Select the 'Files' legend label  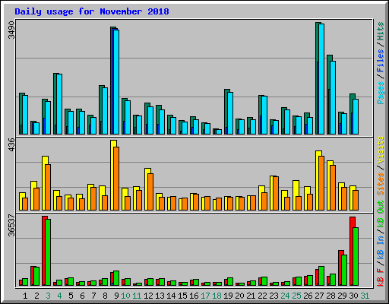coord(380,61)
